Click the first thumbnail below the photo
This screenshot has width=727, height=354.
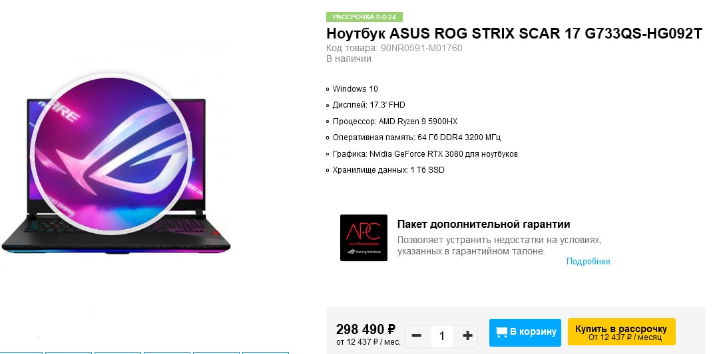click(21, 353)
